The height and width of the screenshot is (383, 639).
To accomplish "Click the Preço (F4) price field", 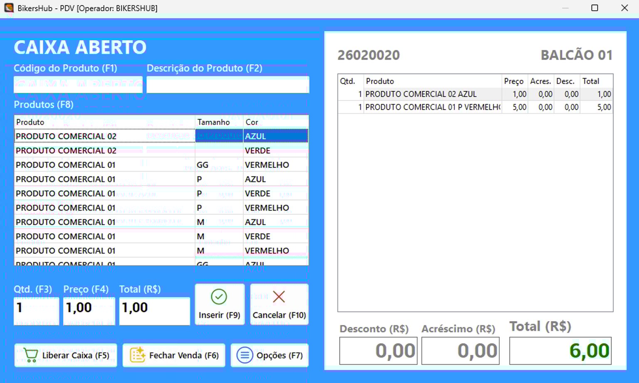I will (89, 311).
